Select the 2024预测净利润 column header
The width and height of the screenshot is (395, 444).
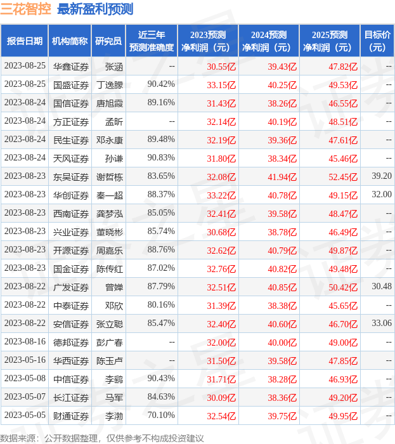[x=269, y=41]
